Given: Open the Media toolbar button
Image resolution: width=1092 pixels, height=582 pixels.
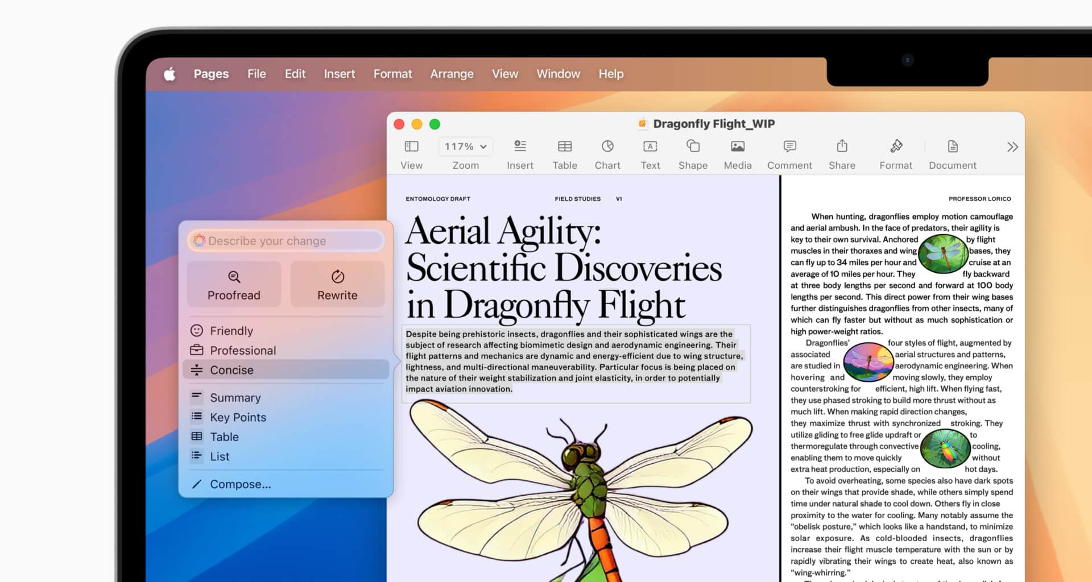Looking at the screenshot, I should point(738,147).
